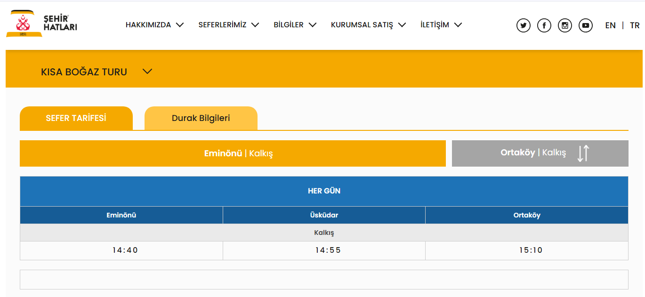Open the BİLGİLER dropdown menu
The image size is (645, 297).
pos(295,25)
